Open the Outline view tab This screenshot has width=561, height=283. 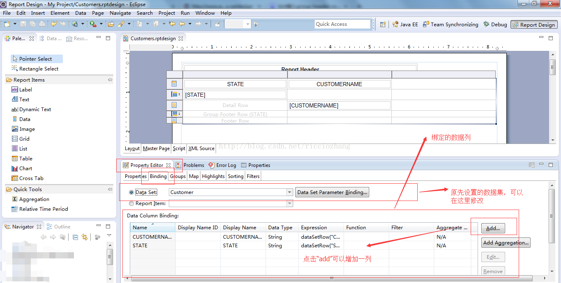click(x=58, y=226)
